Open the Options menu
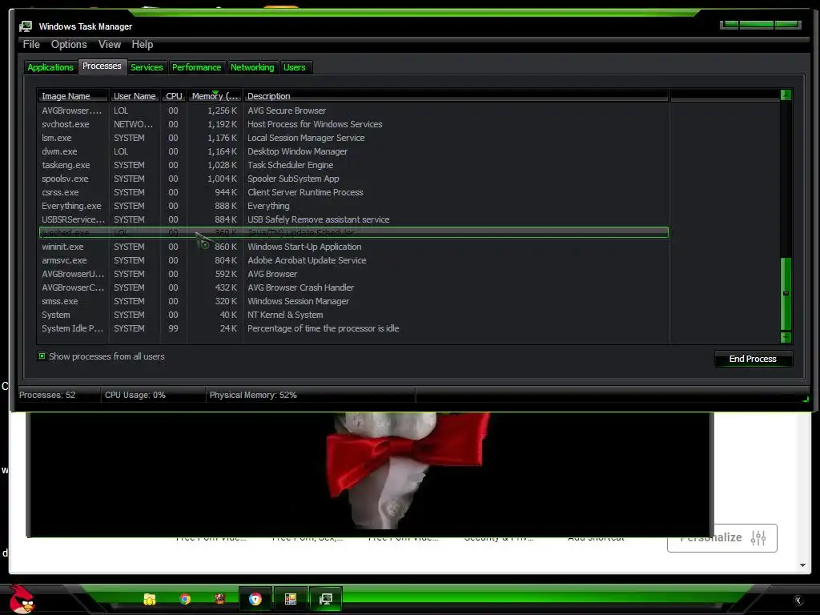This screenshot has width=820, height=615. point(69,45)
